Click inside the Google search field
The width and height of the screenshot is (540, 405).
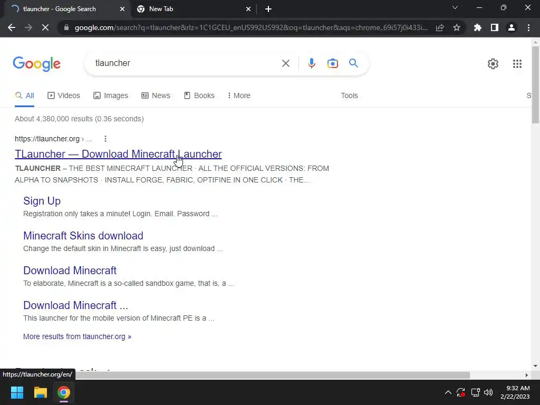(x=186, y=63)
